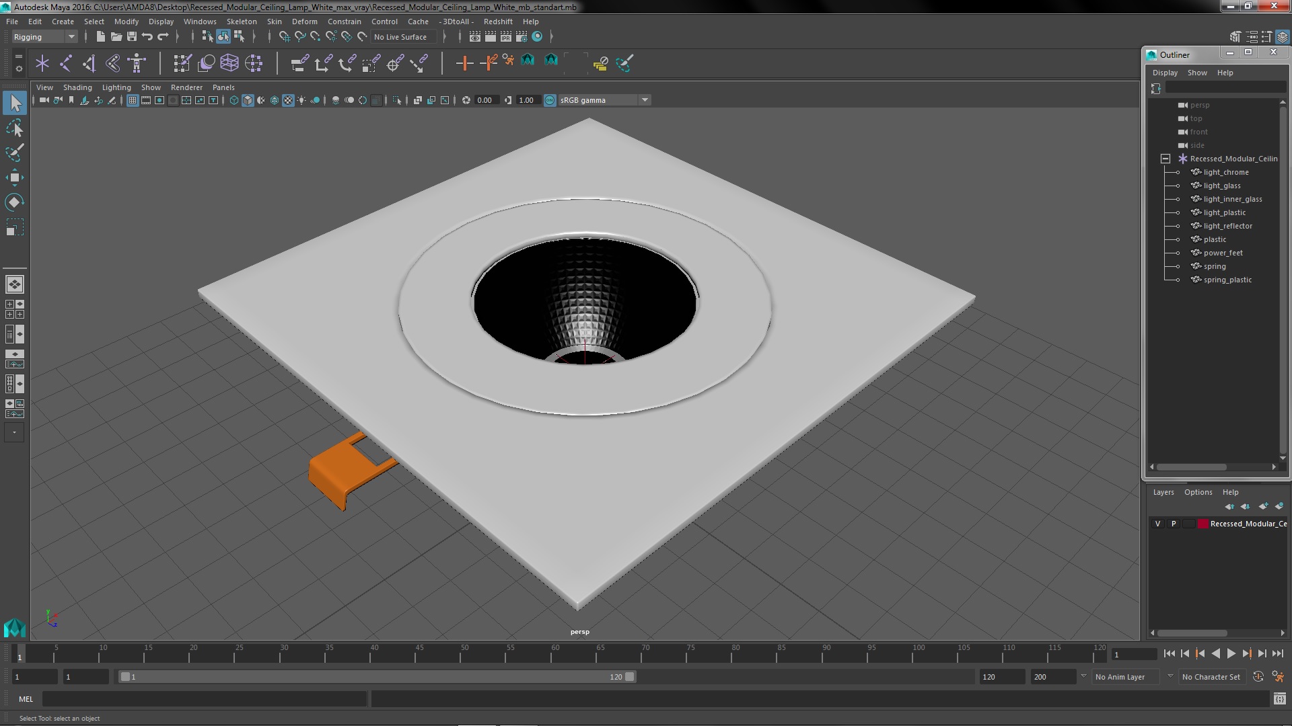The width and height of the screenshot is (1292, 726).
Task: Click the New Scene icon
Action: click(x=100, y=37)
